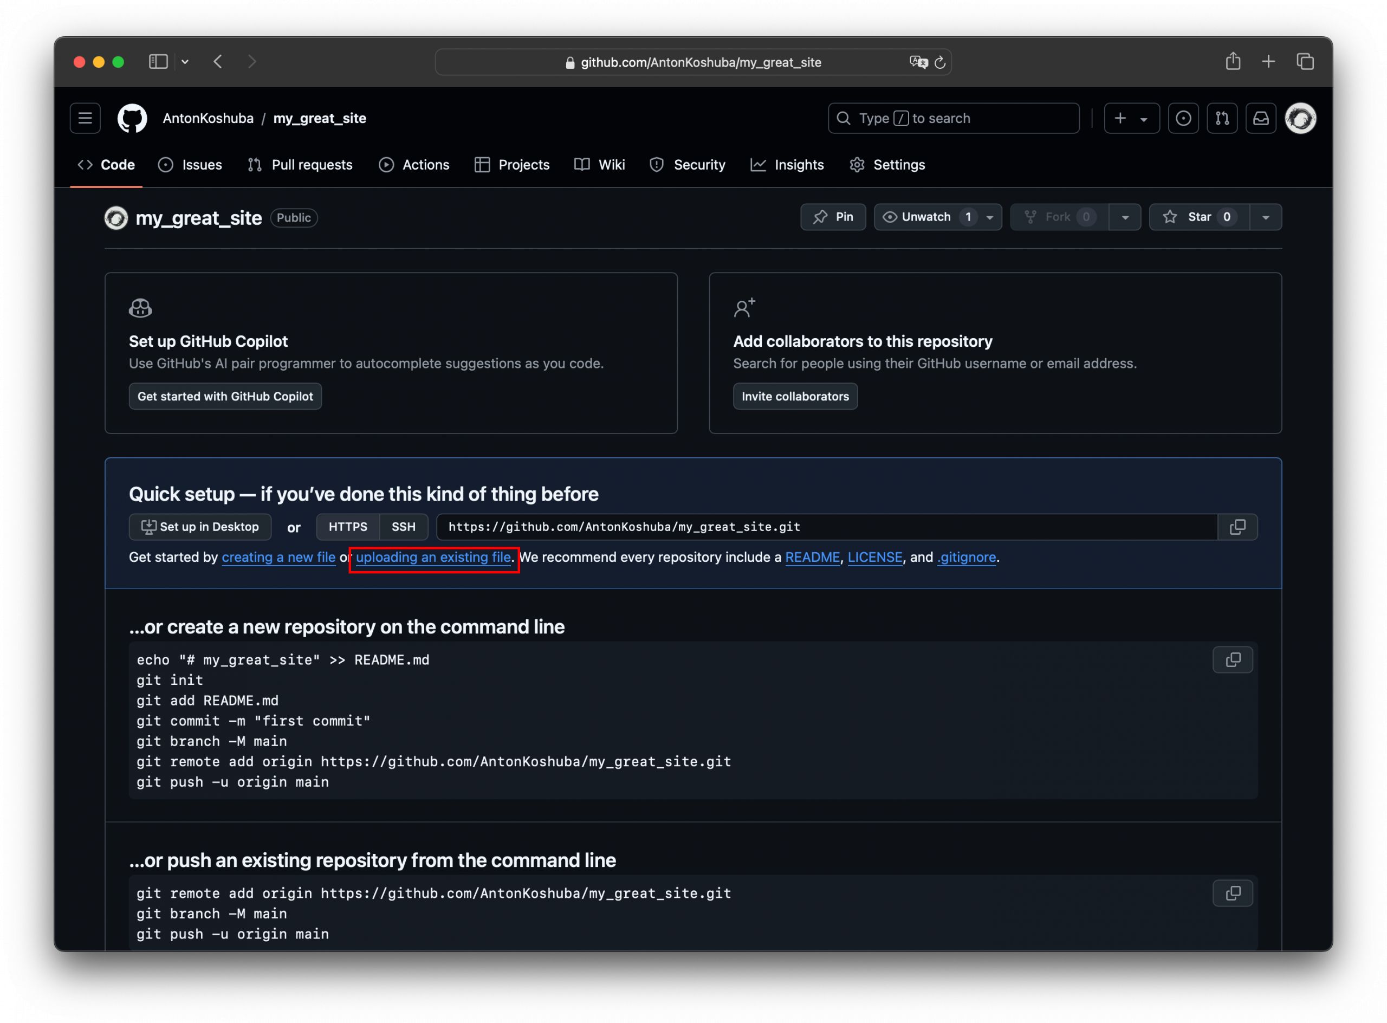
Task: Click the add collaborator person icon
Action: coord(744,307)
